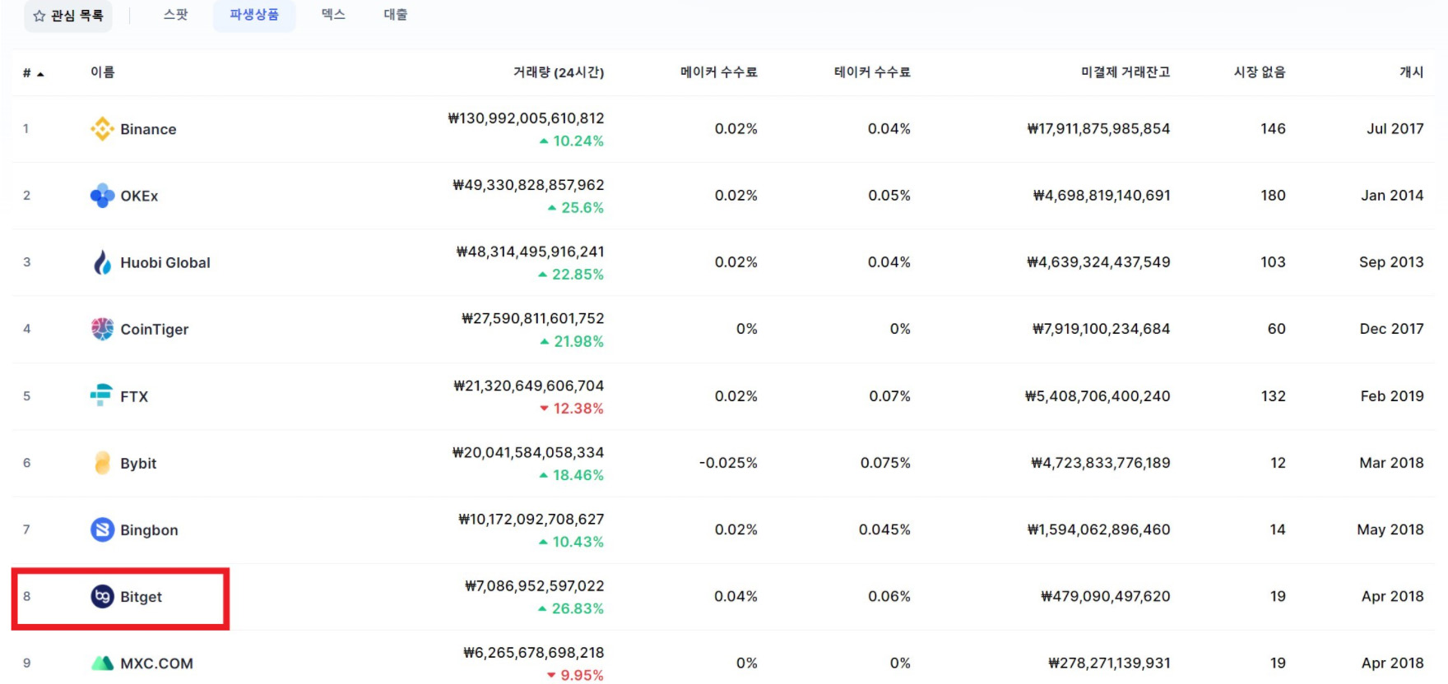Click FTX's 0.07% taker fee
This screenshot has height=684, width=1448.
(x=890, y=396)
